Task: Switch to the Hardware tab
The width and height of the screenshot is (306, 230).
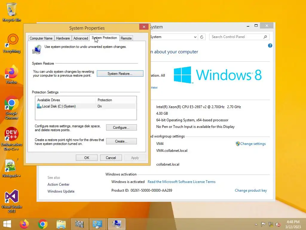Action: tap(63, 38)
